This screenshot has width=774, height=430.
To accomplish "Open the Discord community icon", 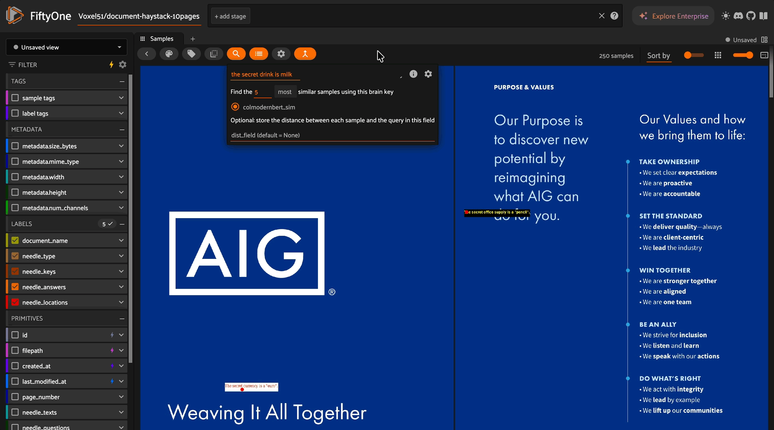I will point(738,16).
